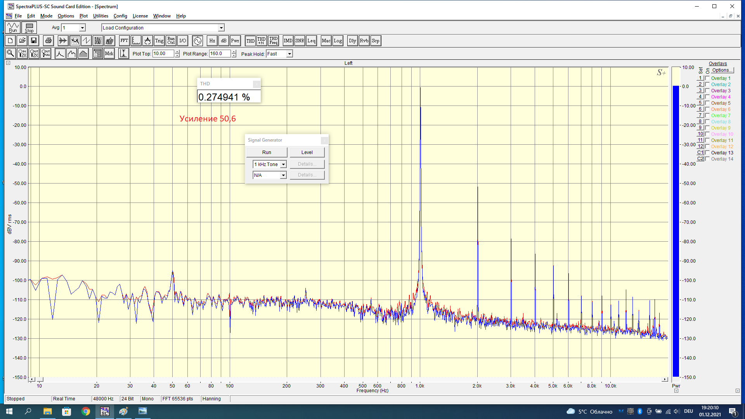This screenshot has width=745, height=419.
Task: Click the FFT settings icon
Action: 124,41
